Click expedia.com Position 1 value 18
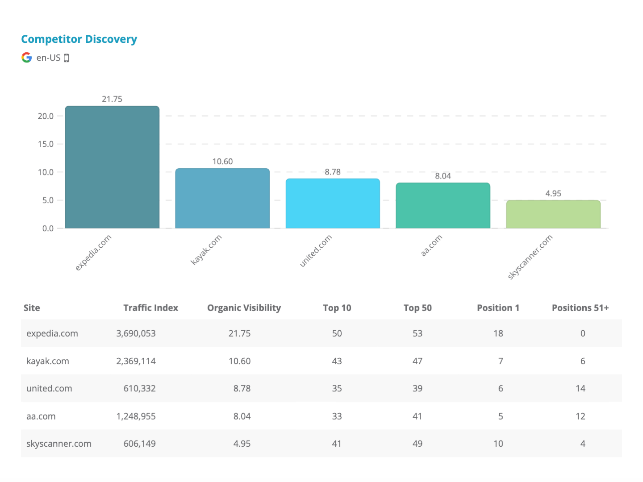Image resolution: width=643 pixels, height=482 pixels. (x=498, y=333)
